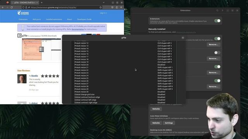Edit Shift+Super+KP 8 shortcut cell

coord(165,86)
